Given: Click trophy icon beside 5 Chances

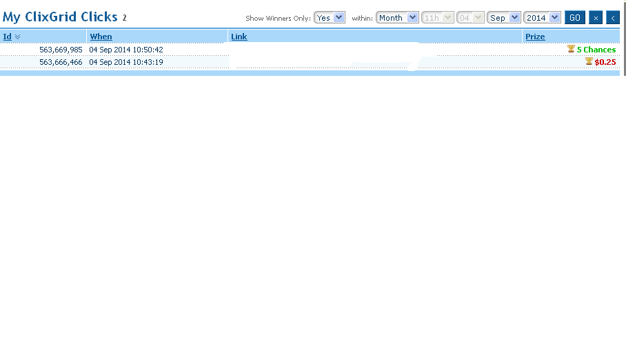Looking at the screenshot, I should click(571, 49).
